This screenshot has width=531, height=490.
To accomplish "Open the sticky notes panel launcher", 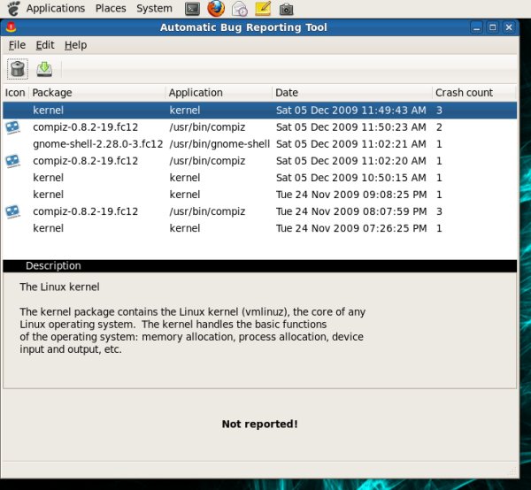I will coord(263,9).
